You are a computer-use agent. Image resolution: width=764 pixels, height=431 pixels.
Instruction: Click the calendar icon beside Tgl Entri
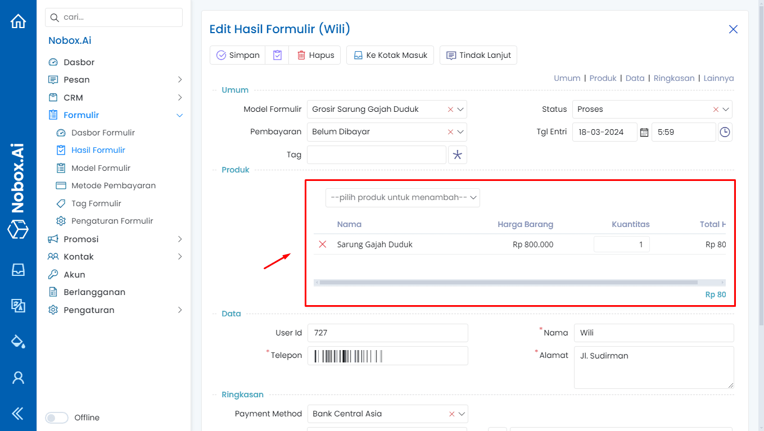pyautogui.click(x=643, y=131)
